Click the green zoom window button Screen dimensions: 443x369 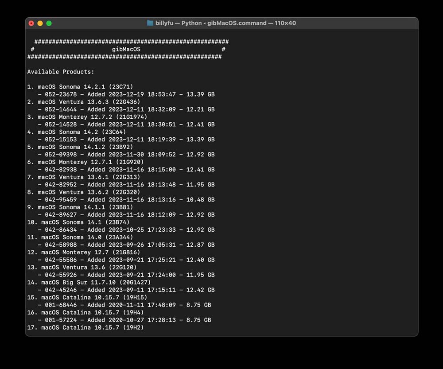point(49,23)
